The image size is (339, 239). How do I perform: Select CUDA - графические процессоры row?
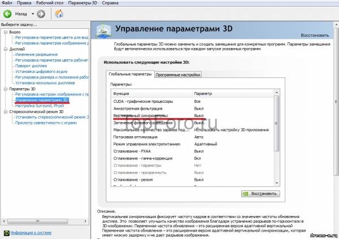[193, 102]
